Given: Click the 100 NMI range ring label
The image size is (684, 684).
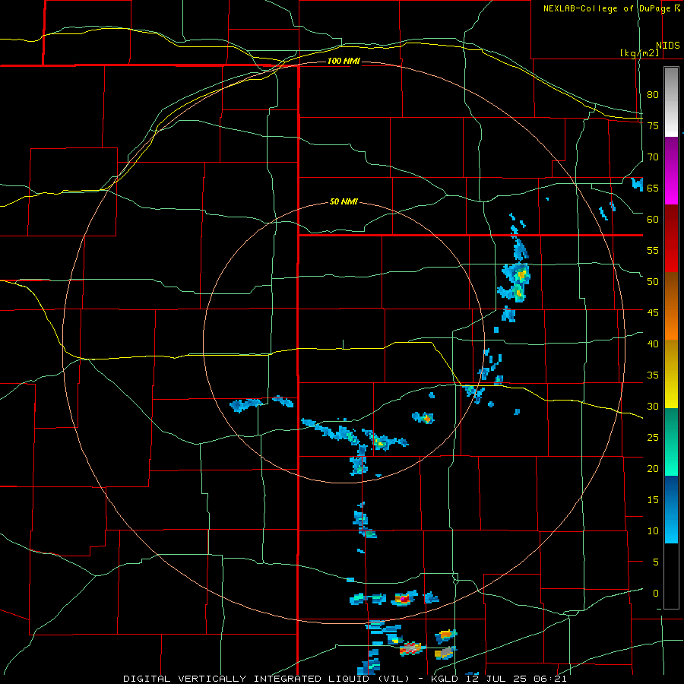Looking at the screenshot, I should coord(344,61).
